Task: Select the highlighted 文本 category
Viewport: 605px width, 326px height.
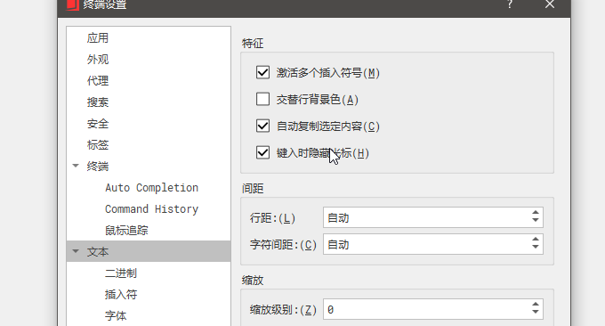Action: point(149,251)
